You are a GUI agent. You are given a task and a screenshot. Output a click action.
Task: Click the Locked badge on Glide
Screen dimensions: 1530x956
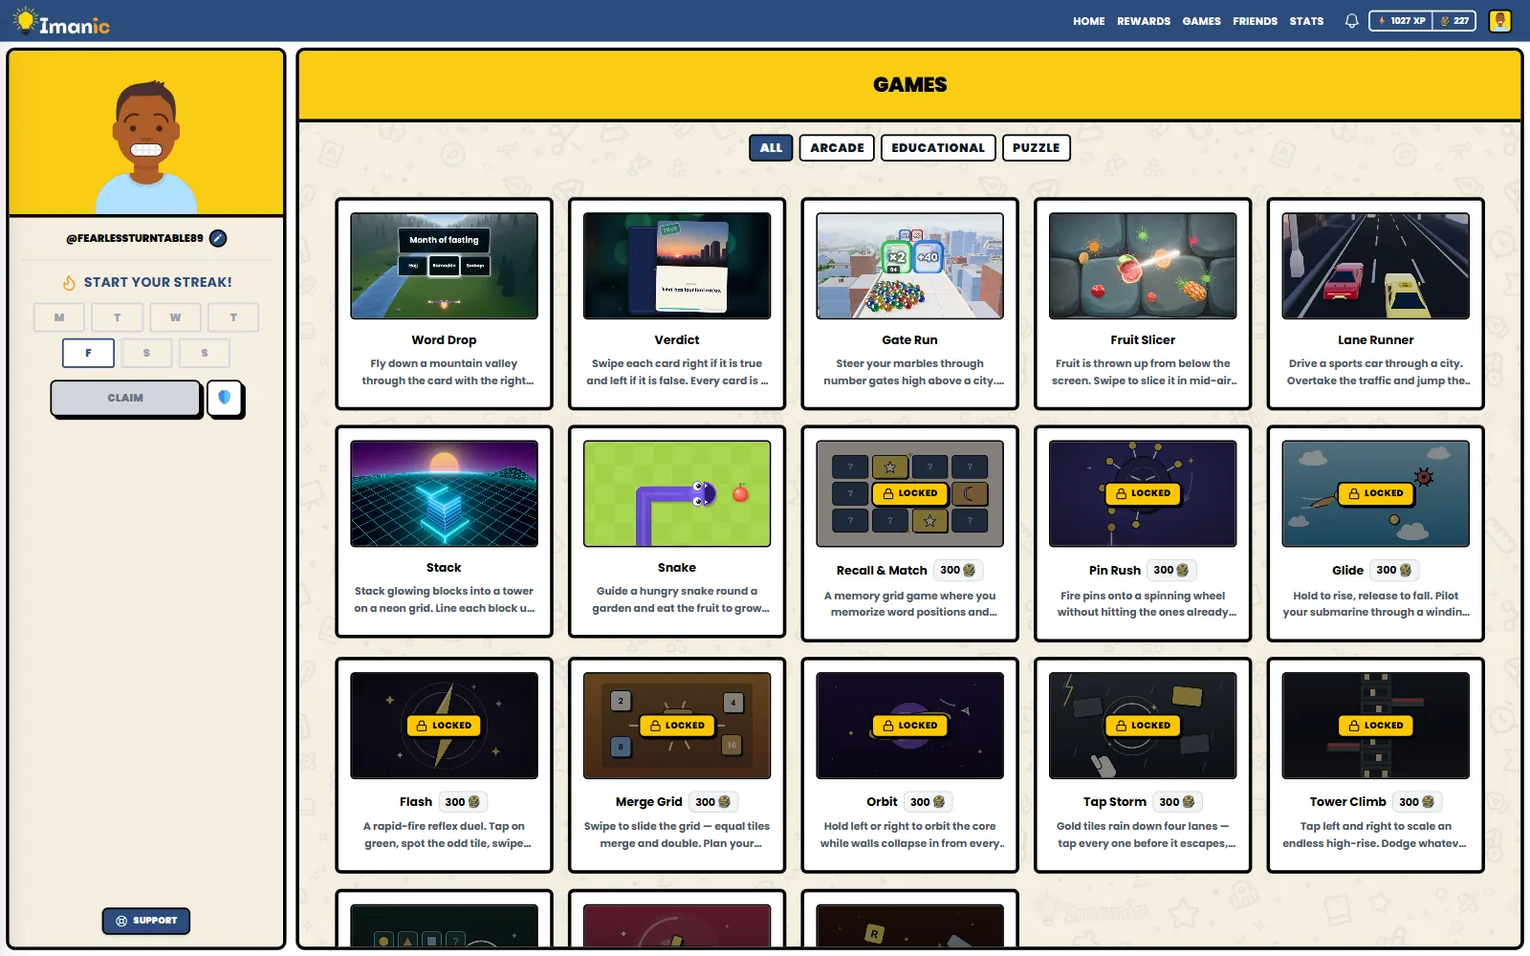click(1376, 493)
